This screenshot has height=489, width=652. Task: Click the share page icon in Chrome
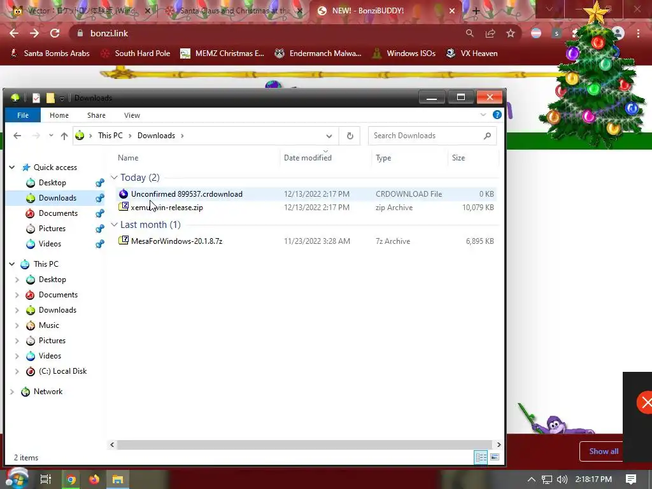pyautogui.click(x=490, y=33)
